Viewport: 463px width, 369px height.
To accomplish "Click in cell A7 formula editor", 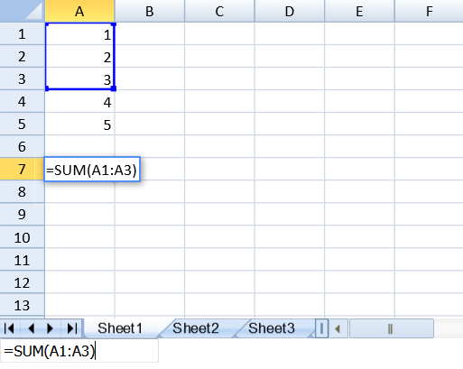I will point(92,170).
